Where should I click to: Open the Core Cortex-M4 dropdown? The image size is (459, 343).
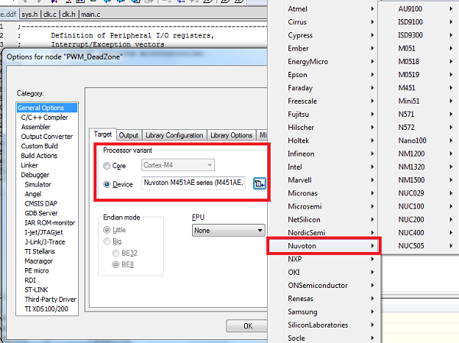click(178, 165)
